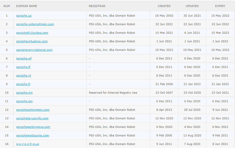Open porsche.yt domain details

23,75
